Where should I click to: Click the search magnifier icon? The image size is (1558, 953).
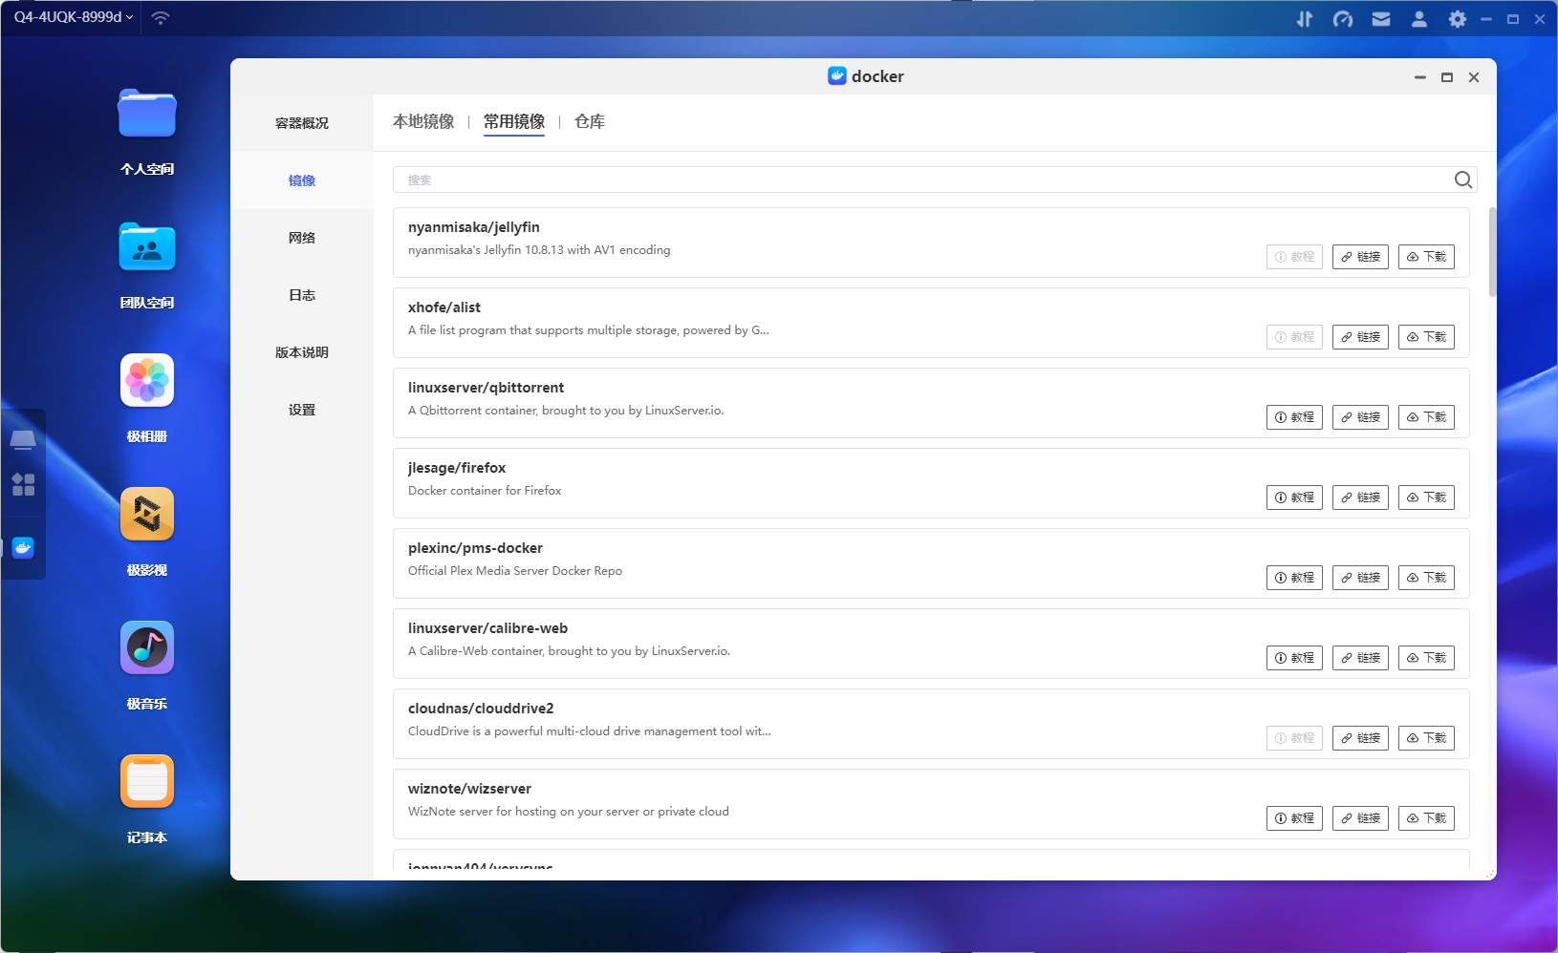[x=1463, y=180]
